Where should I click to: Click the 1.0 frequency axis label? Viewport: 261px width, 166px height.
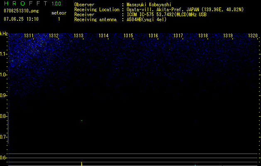point(3,75)
